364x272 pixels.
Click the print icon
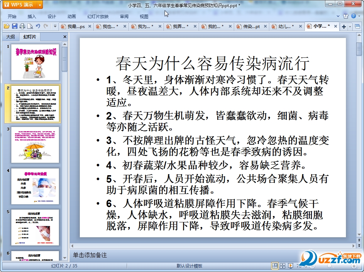click(22, 27)
